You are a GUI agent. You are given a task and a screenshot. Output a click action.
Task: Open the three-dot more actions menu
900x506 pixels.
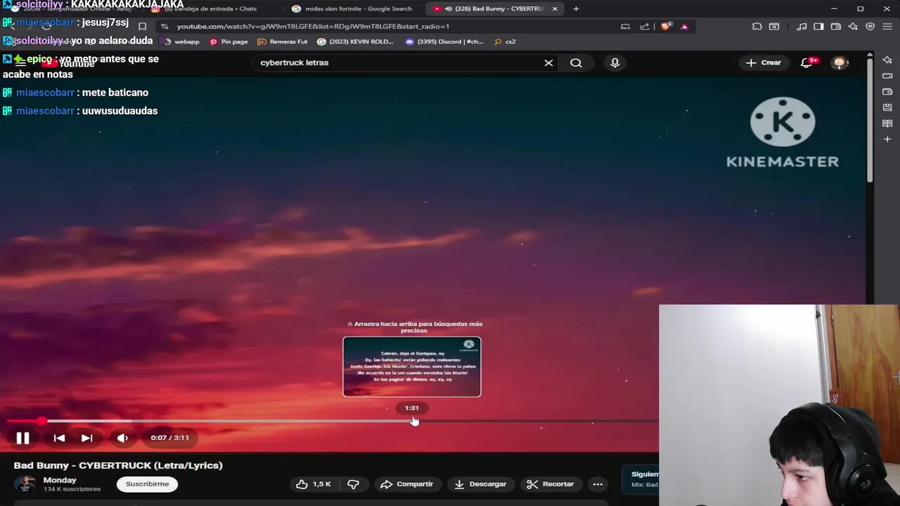tap(598, 484)
